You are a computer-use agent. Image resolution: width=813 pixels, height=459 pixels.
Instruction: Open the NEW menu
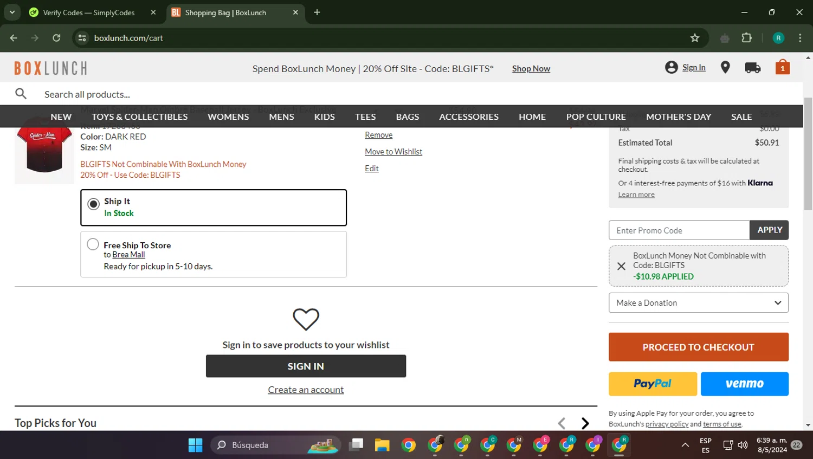(61, 117)
